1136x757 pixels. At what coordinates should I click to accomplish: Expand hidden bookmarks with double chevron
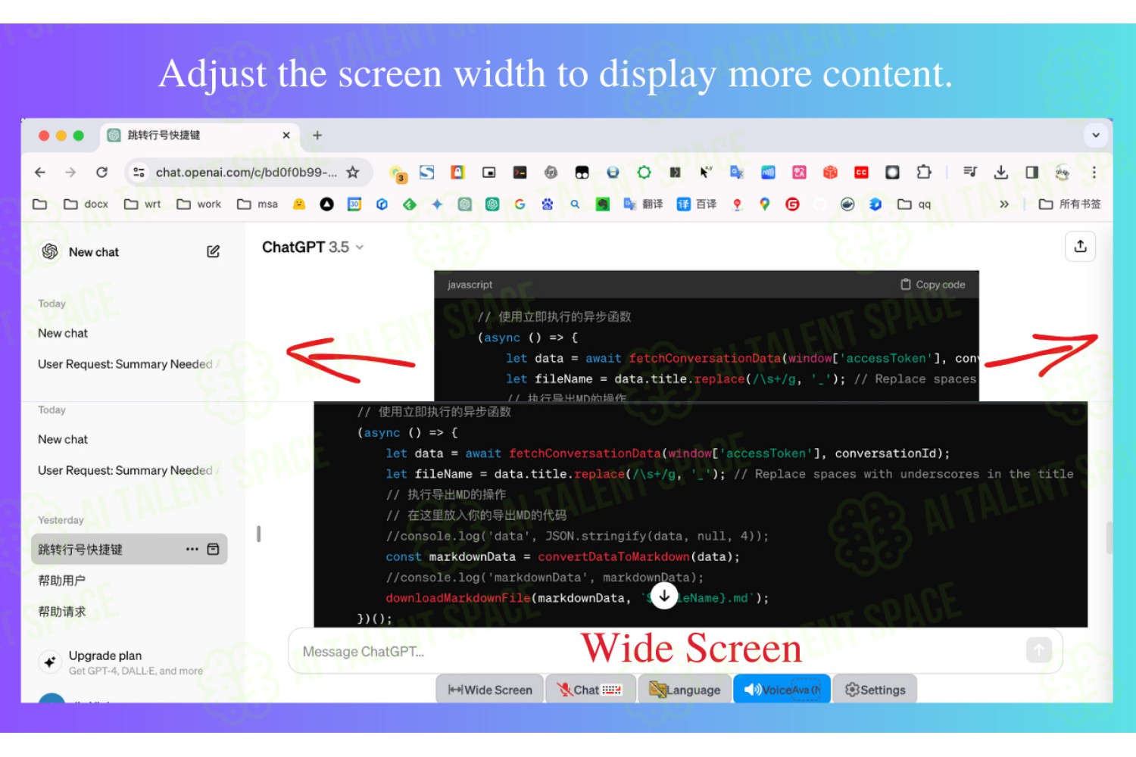(1004, 204)
